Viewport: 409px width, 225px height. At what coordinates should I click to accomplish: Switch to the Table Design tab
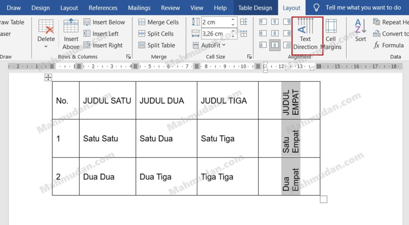pos(255,8)
